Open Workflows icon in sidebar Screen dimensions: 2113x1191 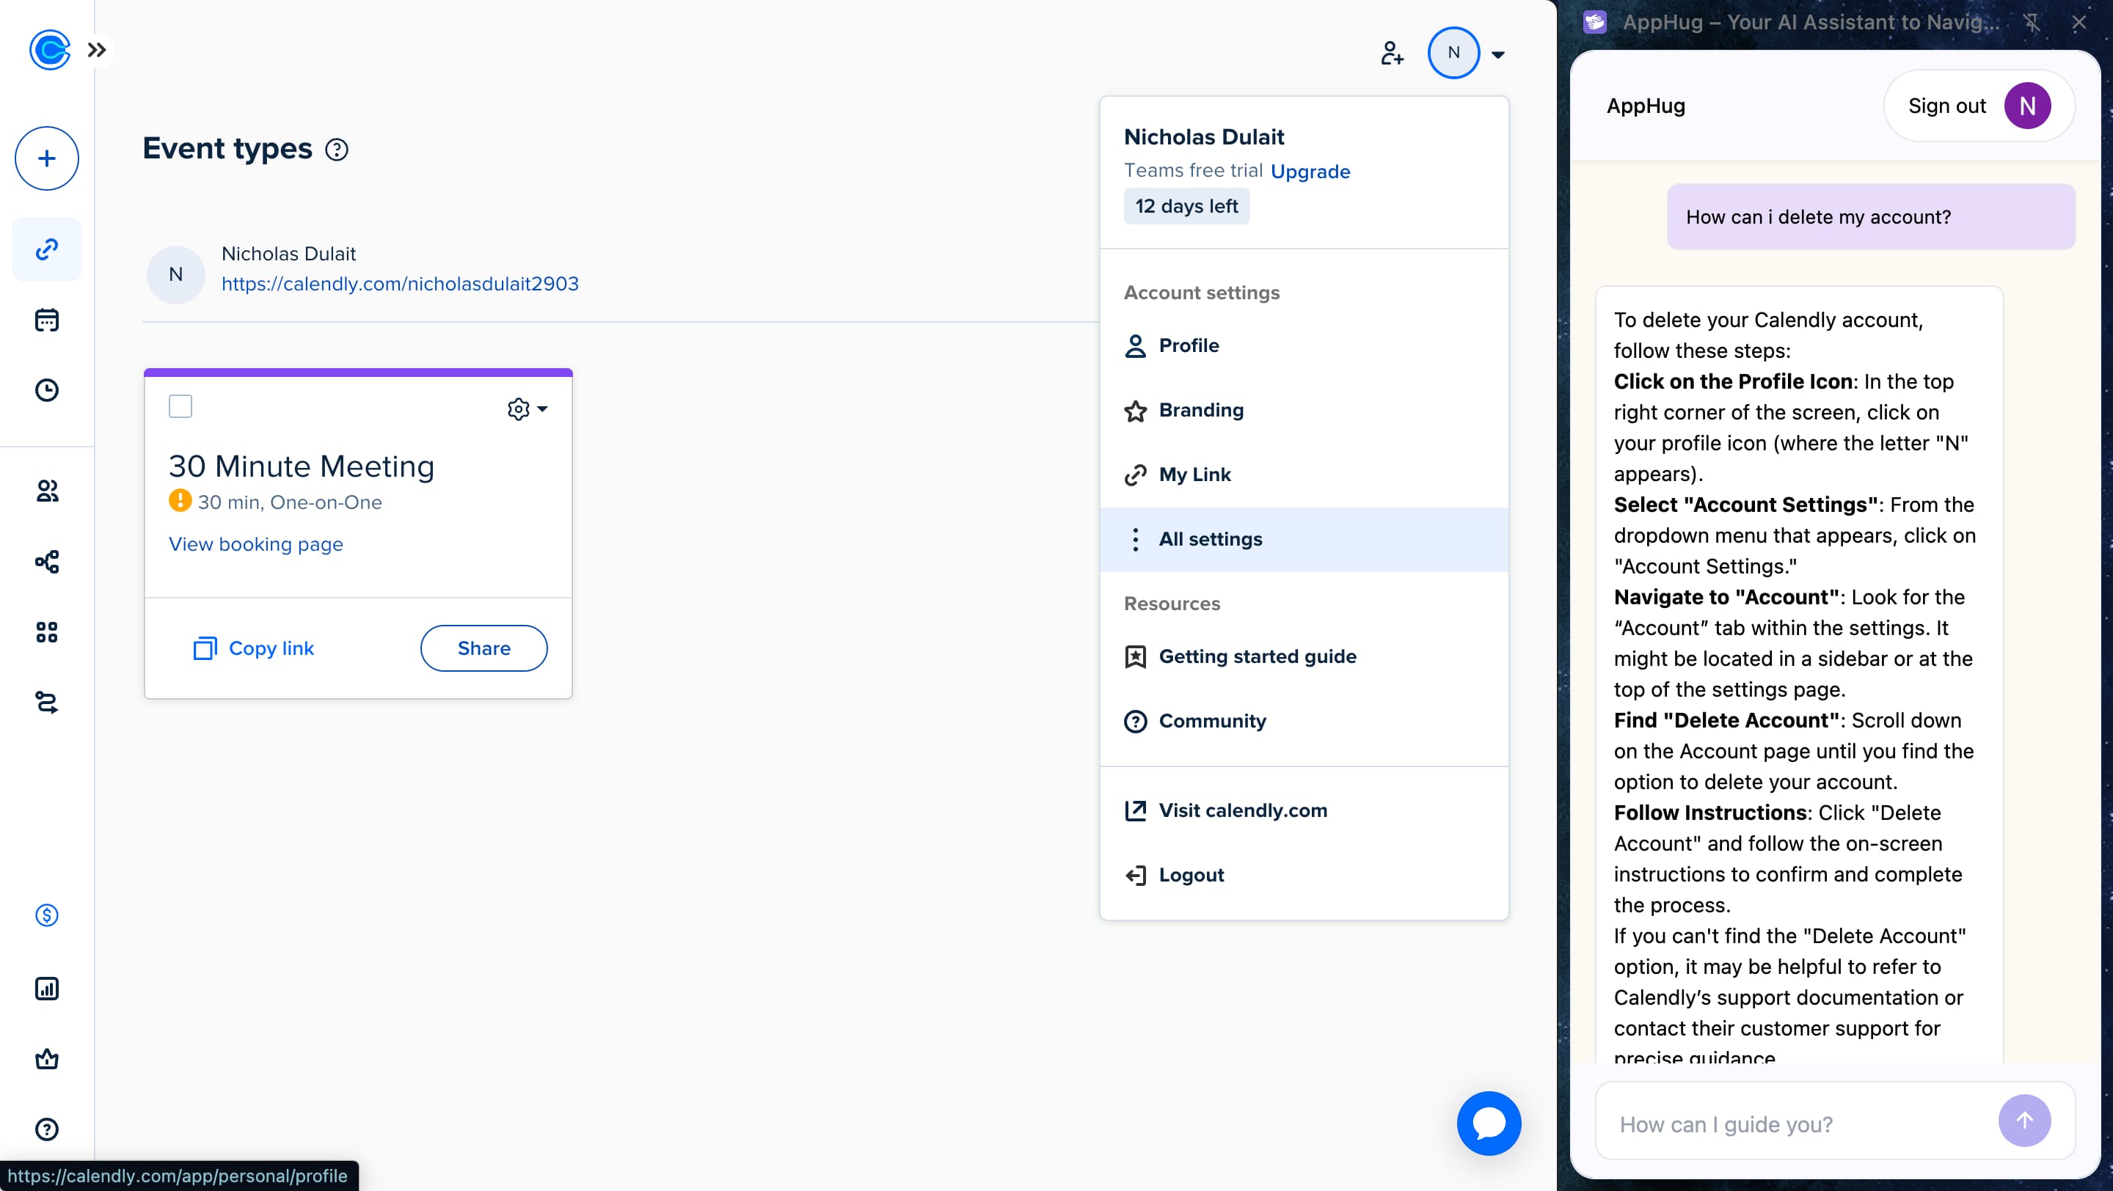pos(47,562)
